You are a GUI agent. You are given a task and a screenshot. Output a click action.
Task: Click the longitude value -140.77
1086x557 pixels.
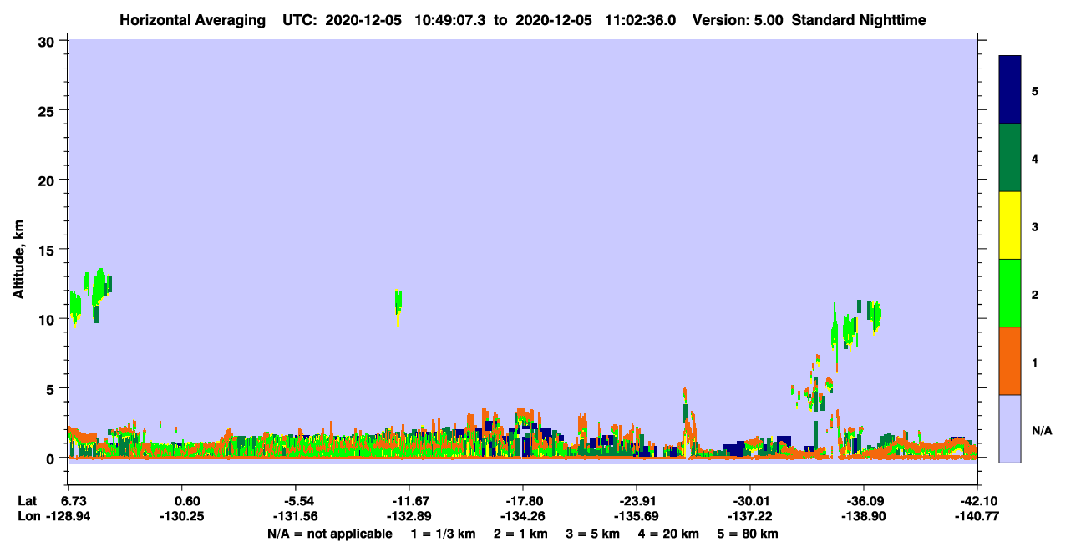pos(977,516)
